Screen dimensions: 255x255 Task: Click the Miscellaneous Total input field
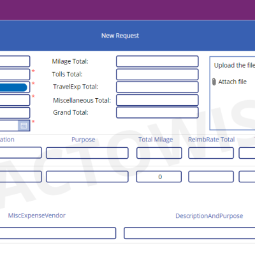157,100
